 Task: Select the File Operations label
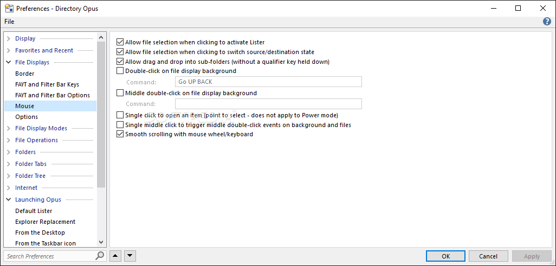[36, 141]
